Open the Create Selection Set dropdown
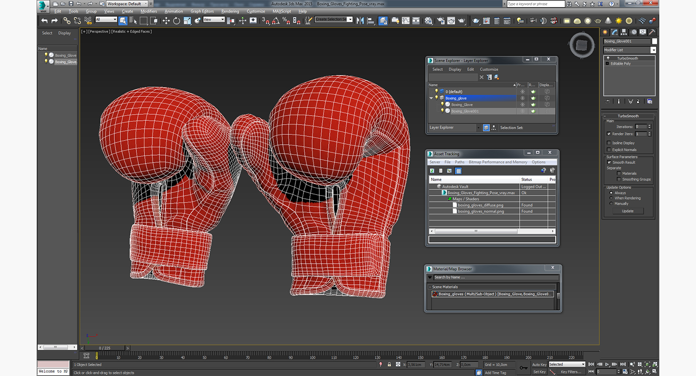The image size is (696, 376). (334, 19)
